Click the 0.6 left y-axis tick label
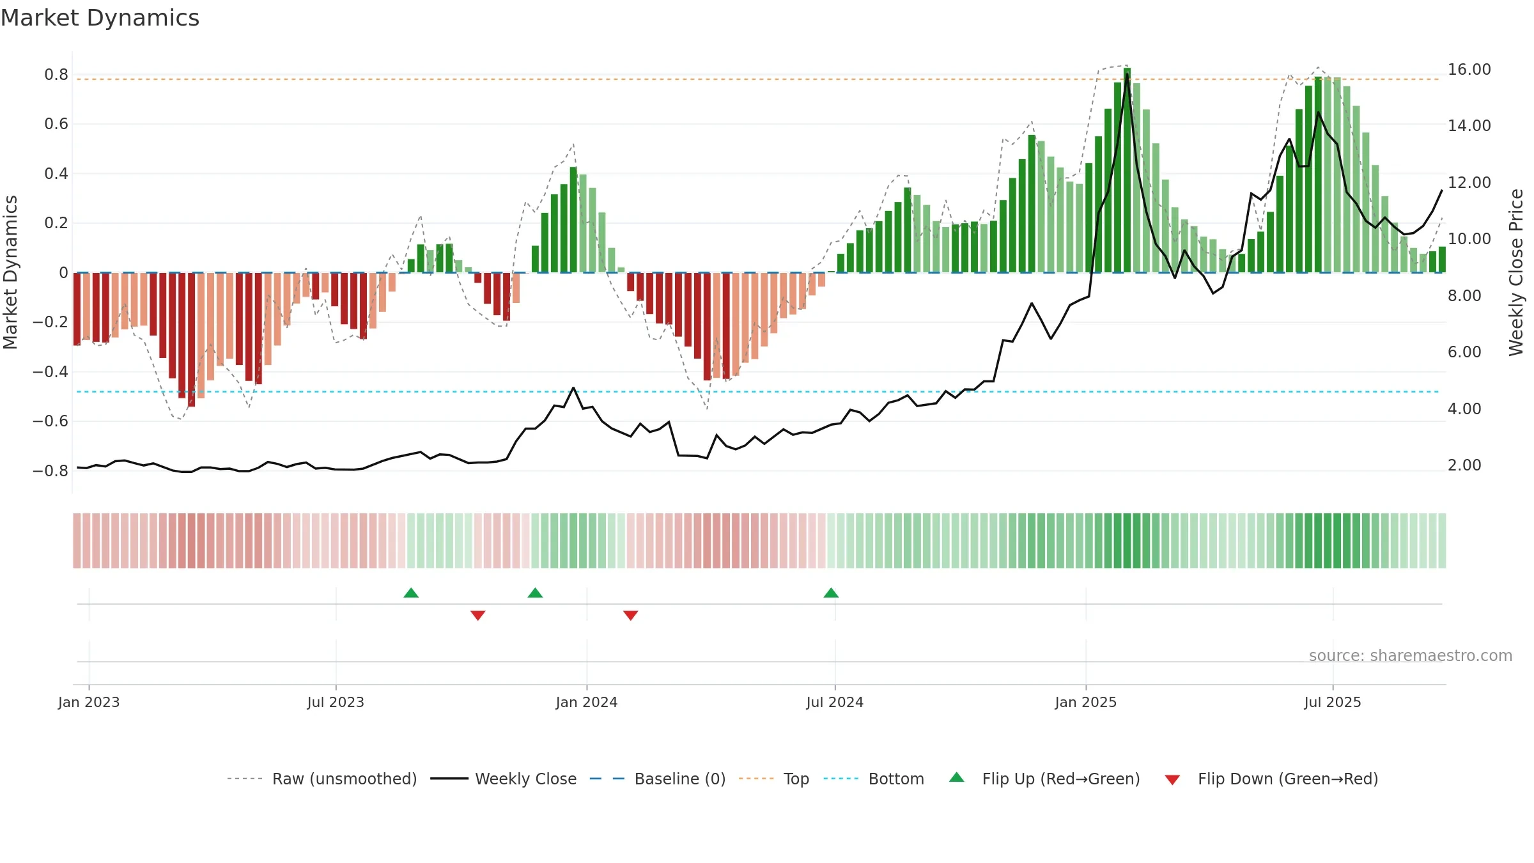Image resolution: width=1534 pixels, height=863 pixels. click(x=56, y=124)
